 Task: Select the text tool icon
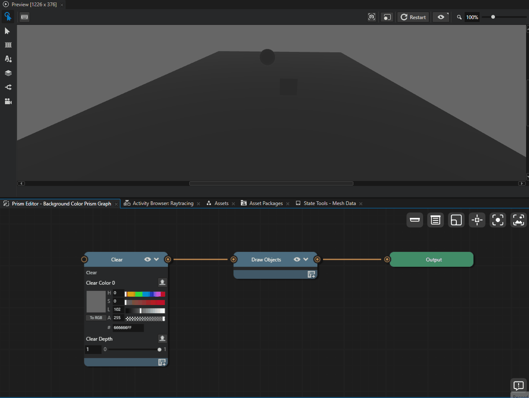point(8,59)
